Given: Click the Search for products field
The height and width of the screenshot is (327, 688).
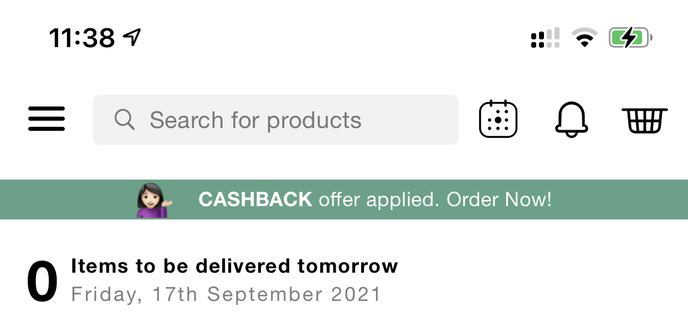Looking at the screenshot, I should tap(276, 120).
